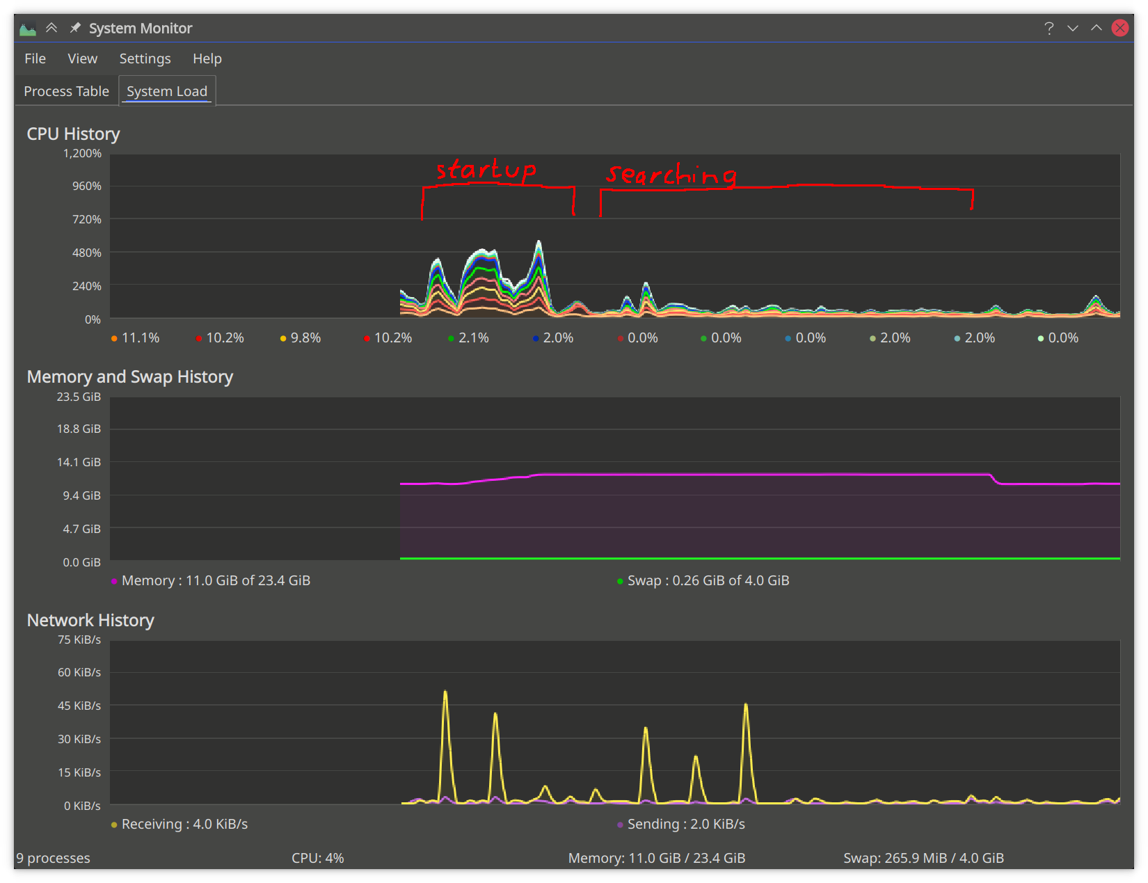Click the red 10.2% CPU legend dot
The image size is (1148, 883).
pyautogui.click(x=198, y=337)
